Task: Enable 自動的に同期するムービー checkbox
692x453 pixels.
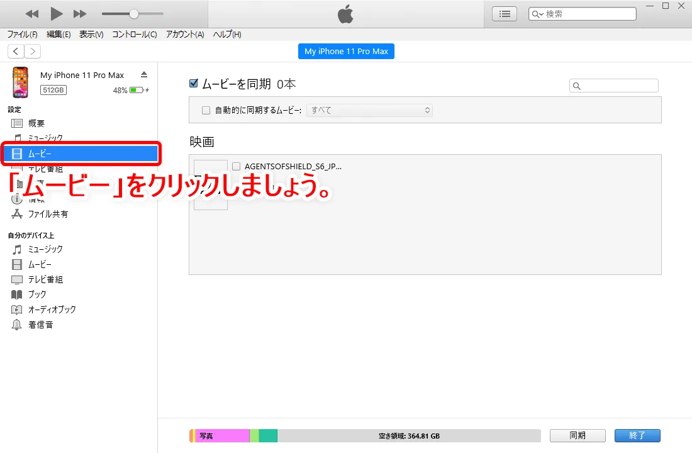Action: pyautogui.click(x=206, y=110)
